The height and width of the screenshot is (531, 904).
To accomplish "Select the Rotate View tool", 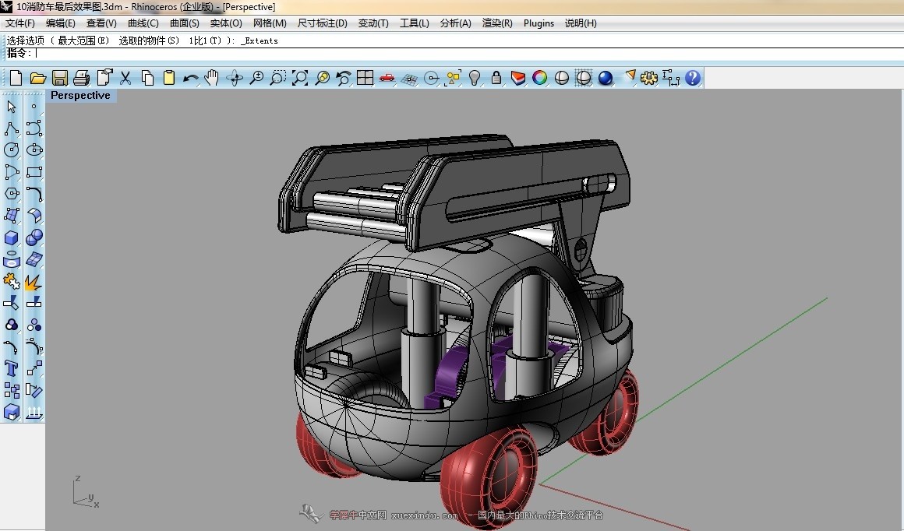I will 234,78.
